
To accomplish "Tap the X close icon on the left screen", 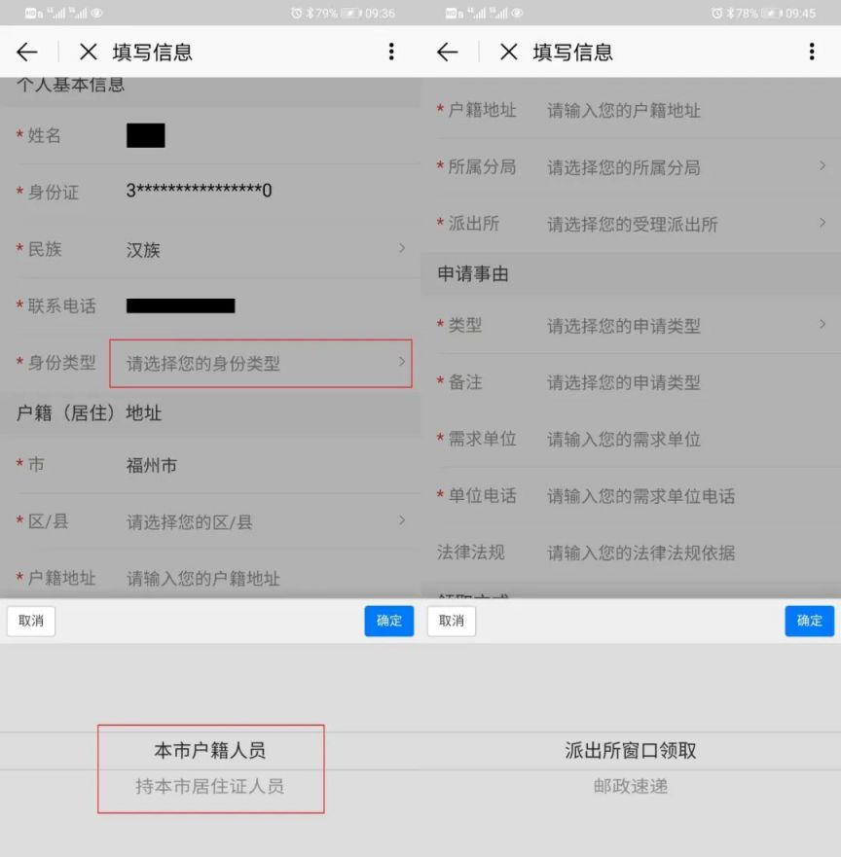I will pyautogui.click(x=89, y=53).
